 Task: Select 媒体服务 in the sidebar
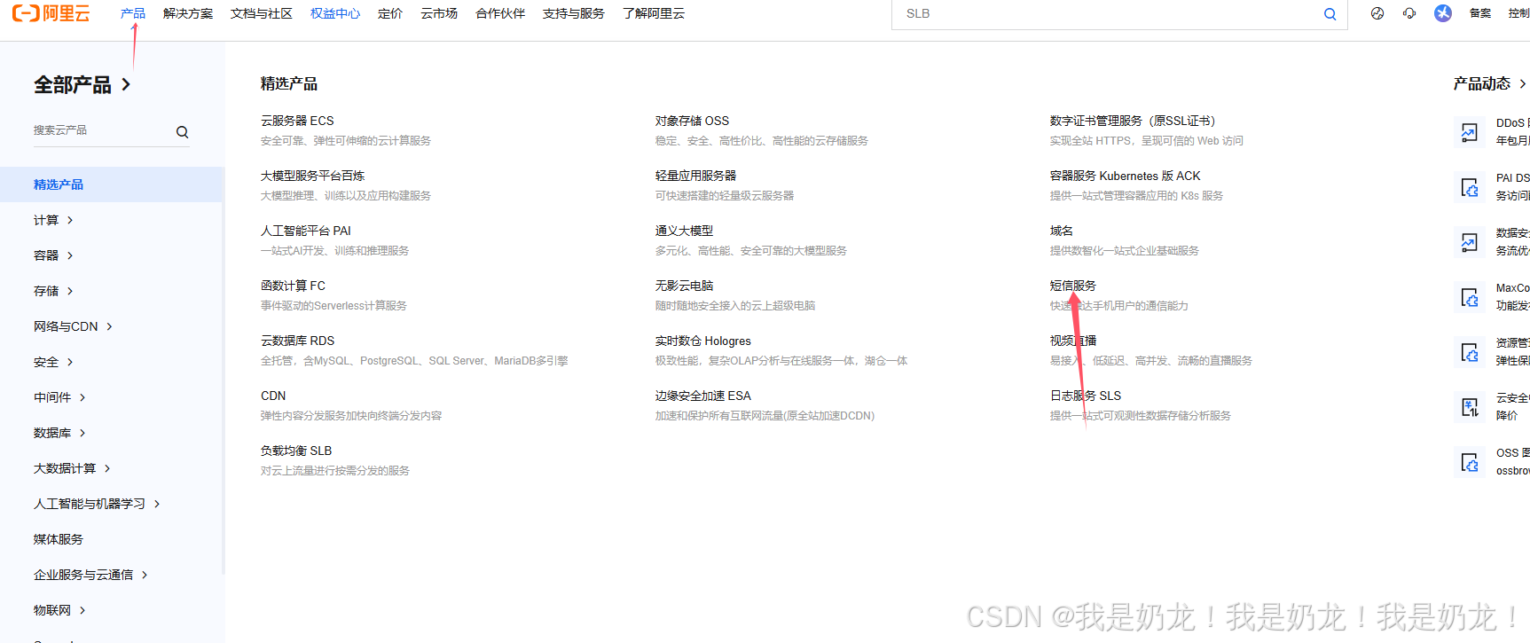pos(59,539)
